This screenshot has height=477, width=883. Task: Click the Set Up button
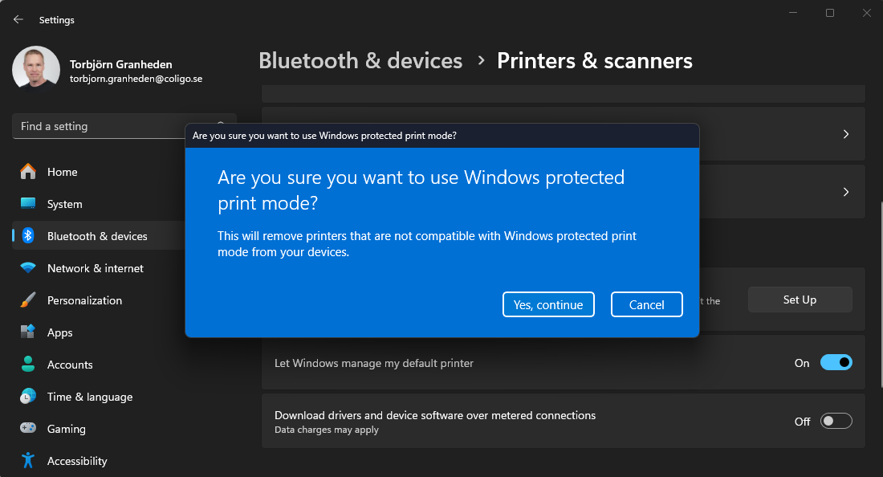[800, 300]
